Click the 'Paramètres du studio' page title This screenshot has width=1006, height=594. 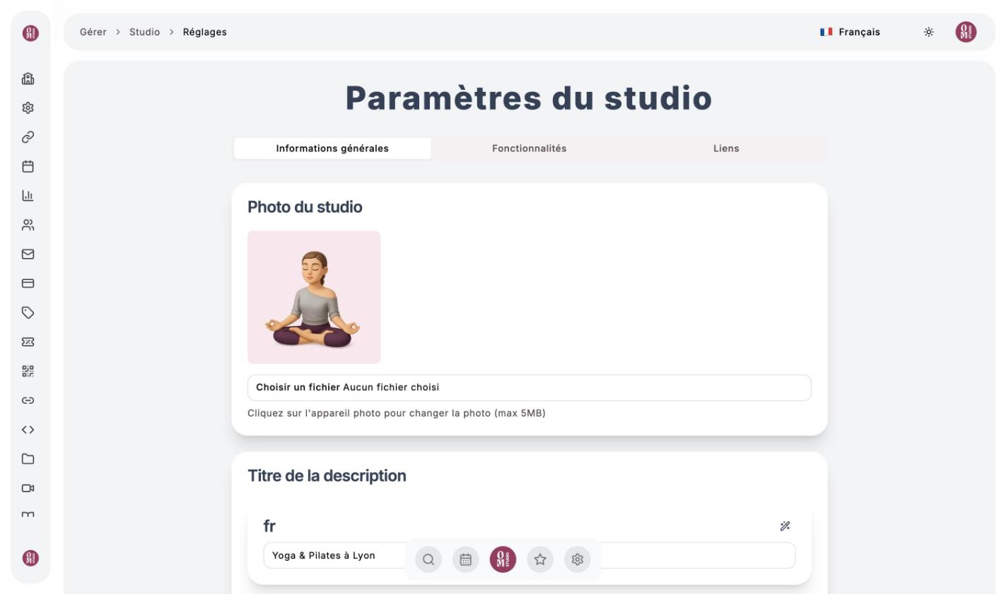point(529,98)
